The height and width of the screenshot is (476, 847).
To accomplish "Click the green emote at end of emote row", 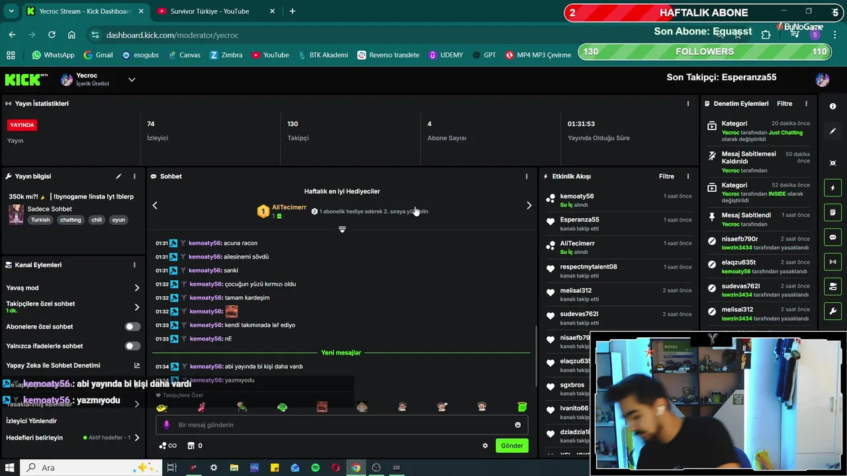I will tap(522, 407).
